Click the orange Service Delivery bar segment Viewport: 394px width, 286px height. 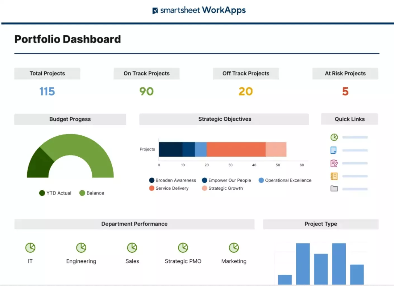coord(236,149)
